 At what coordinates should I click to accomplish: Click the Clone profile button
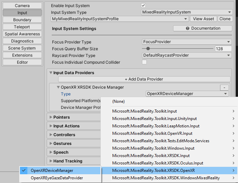coord(225,19)
